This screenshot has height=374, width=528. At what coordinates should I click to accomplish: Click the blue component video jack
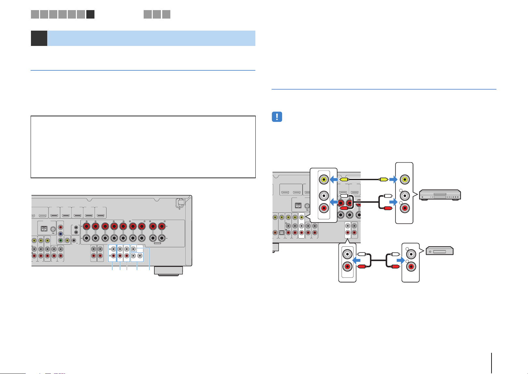[x=61, y=234]
